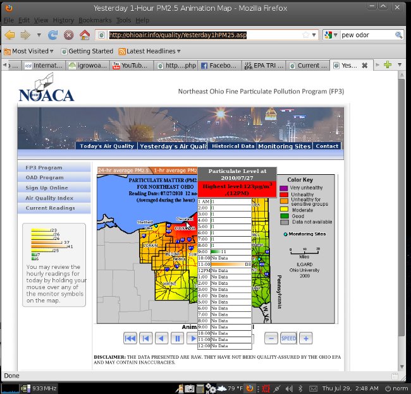Switch to the 1-hr average PM2.5 tab
411x394 pixels.
[175, 170]
